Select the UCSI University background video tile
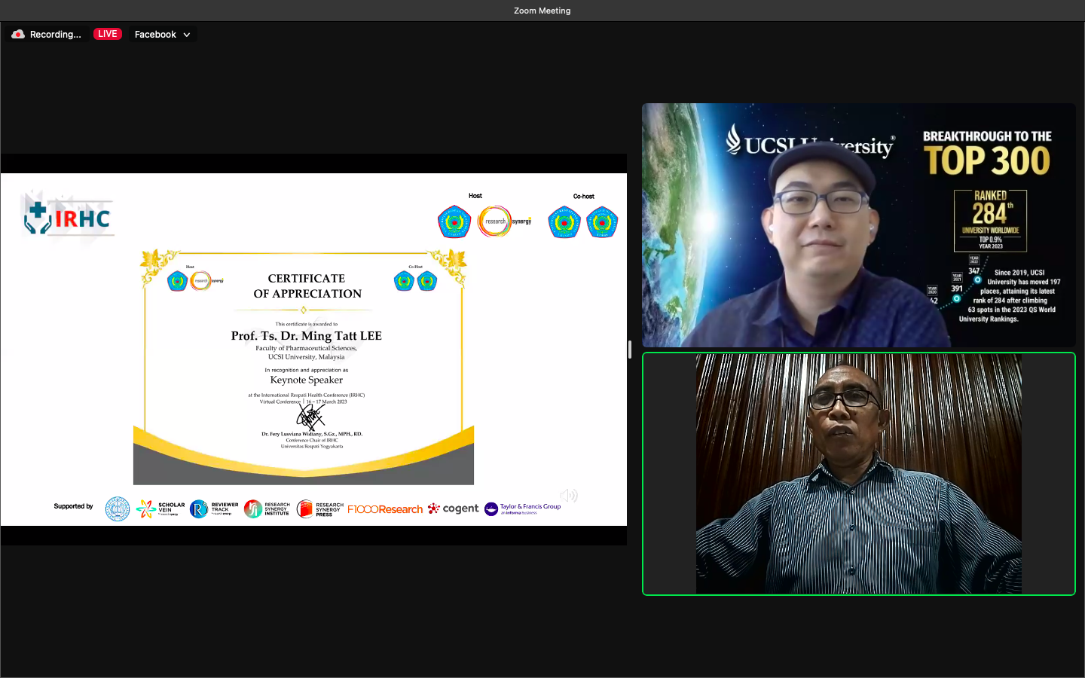The height and width of the screenshot is (678, 1085). tap(858, 225)
